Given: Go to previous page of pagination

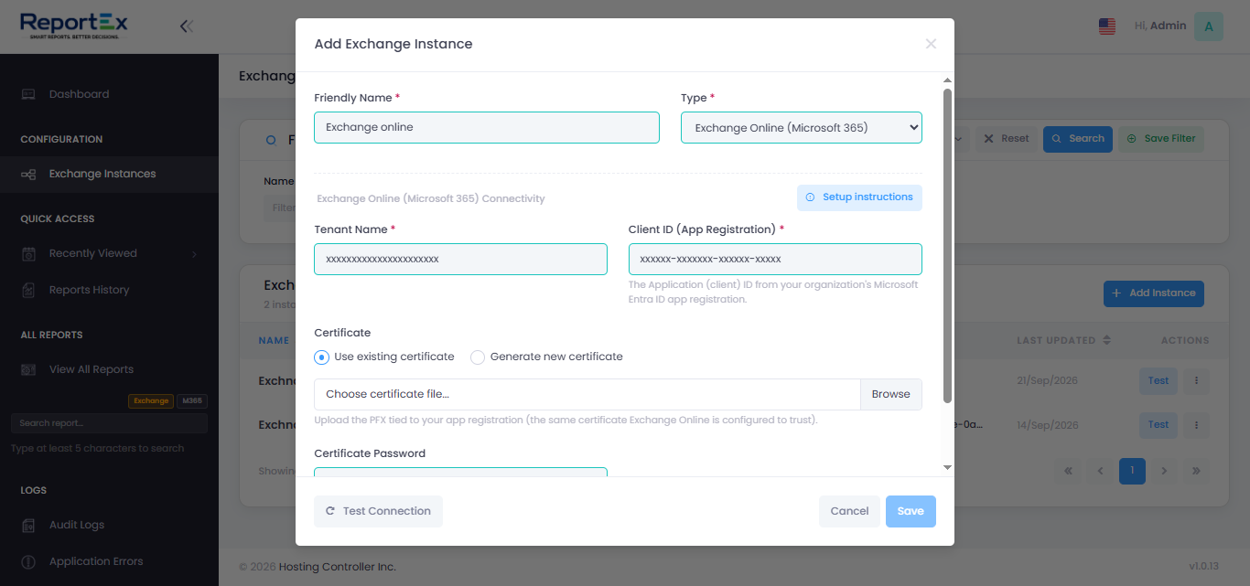Looking at the screenshot, I should pos(1100,472).
